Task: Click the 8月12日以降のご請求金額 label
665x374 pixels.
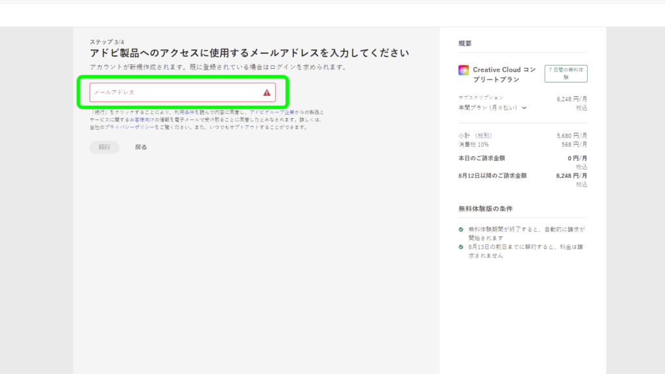Action: (x=492, y=175)
